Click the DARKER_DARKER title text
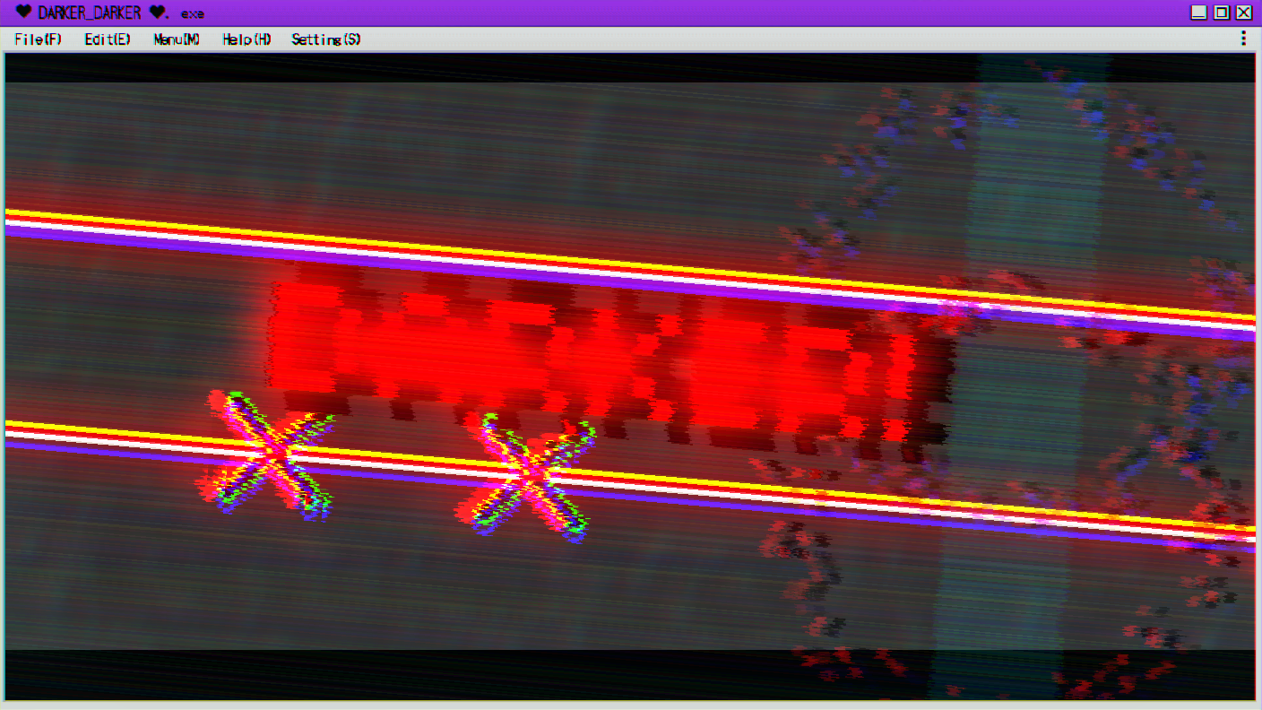1262x710 pixels. (x=89, y=13)
